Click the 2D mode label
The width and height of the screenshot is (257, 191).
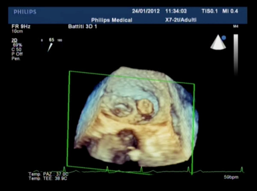click(14, 39)
